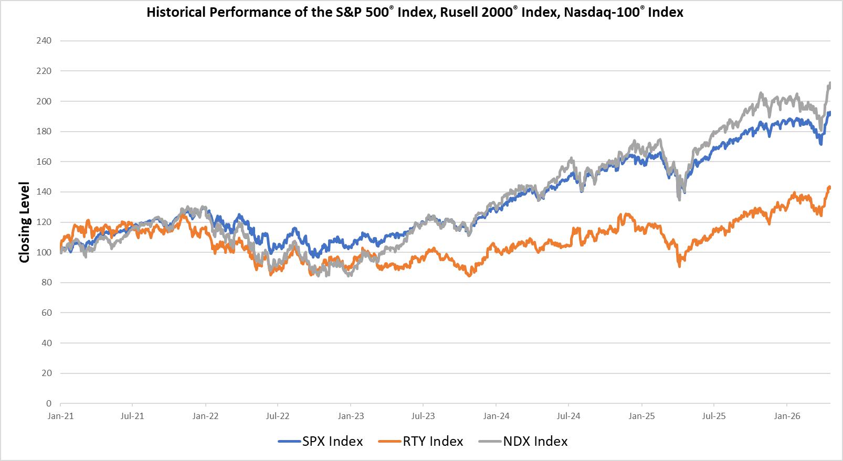Image resolution: width=843 pixels, height=461 pixels.
Task: Click the Jul-25 x-axis label
Action: (713, 416)
